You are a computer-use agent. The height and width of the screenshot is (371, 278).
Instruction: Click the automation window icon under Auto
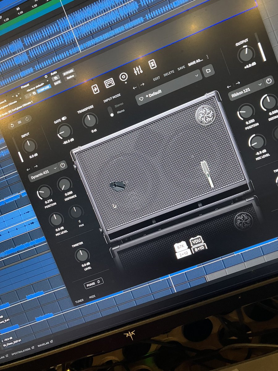tap(56, 78)
